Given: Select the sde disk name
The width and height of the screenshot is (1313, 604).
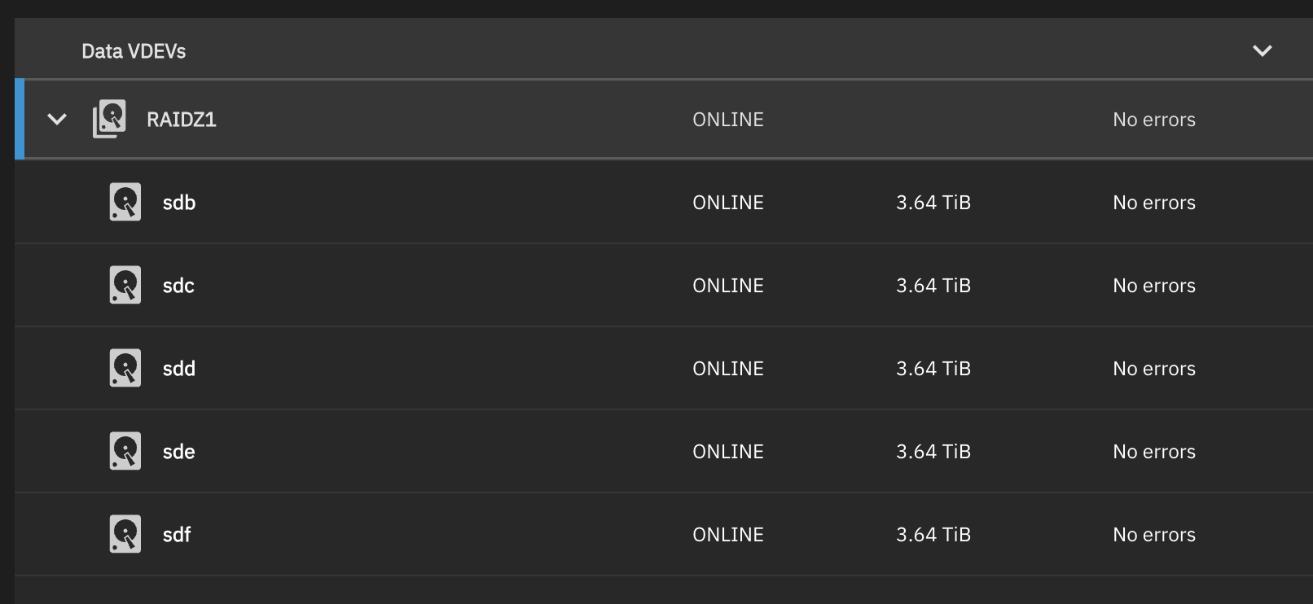Looking at the screenshot, I should 178,452.
